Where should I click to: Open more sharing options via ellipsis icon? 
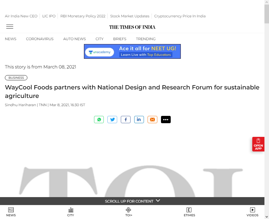[x=166, y=119]
